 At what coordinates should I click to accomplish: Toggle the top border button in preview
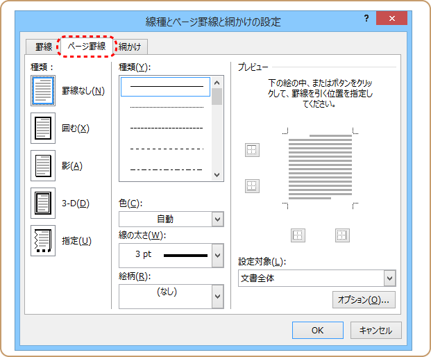tap(252, 150)
